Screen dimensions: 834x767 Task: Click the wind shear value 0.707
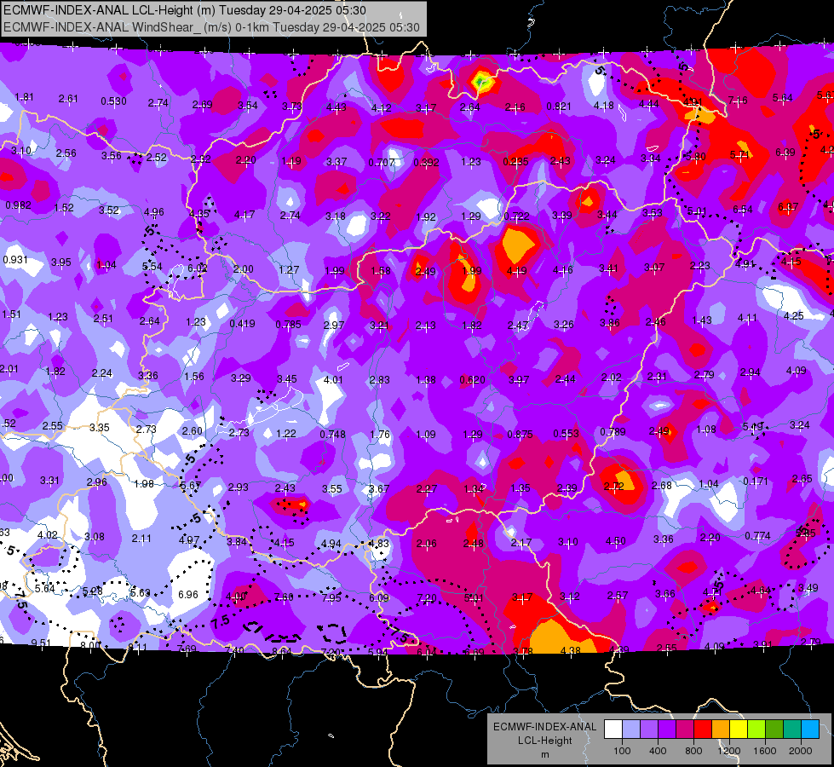(382, 162)
